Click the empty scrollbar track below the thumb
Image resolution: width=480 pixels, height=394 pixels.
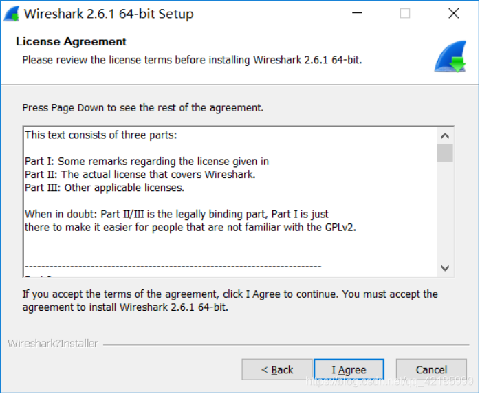445,213
